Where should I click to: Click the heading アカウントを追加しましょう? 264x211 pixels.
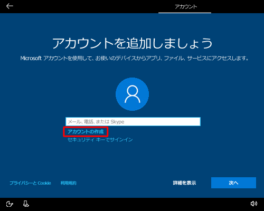[x=133, y=43]
